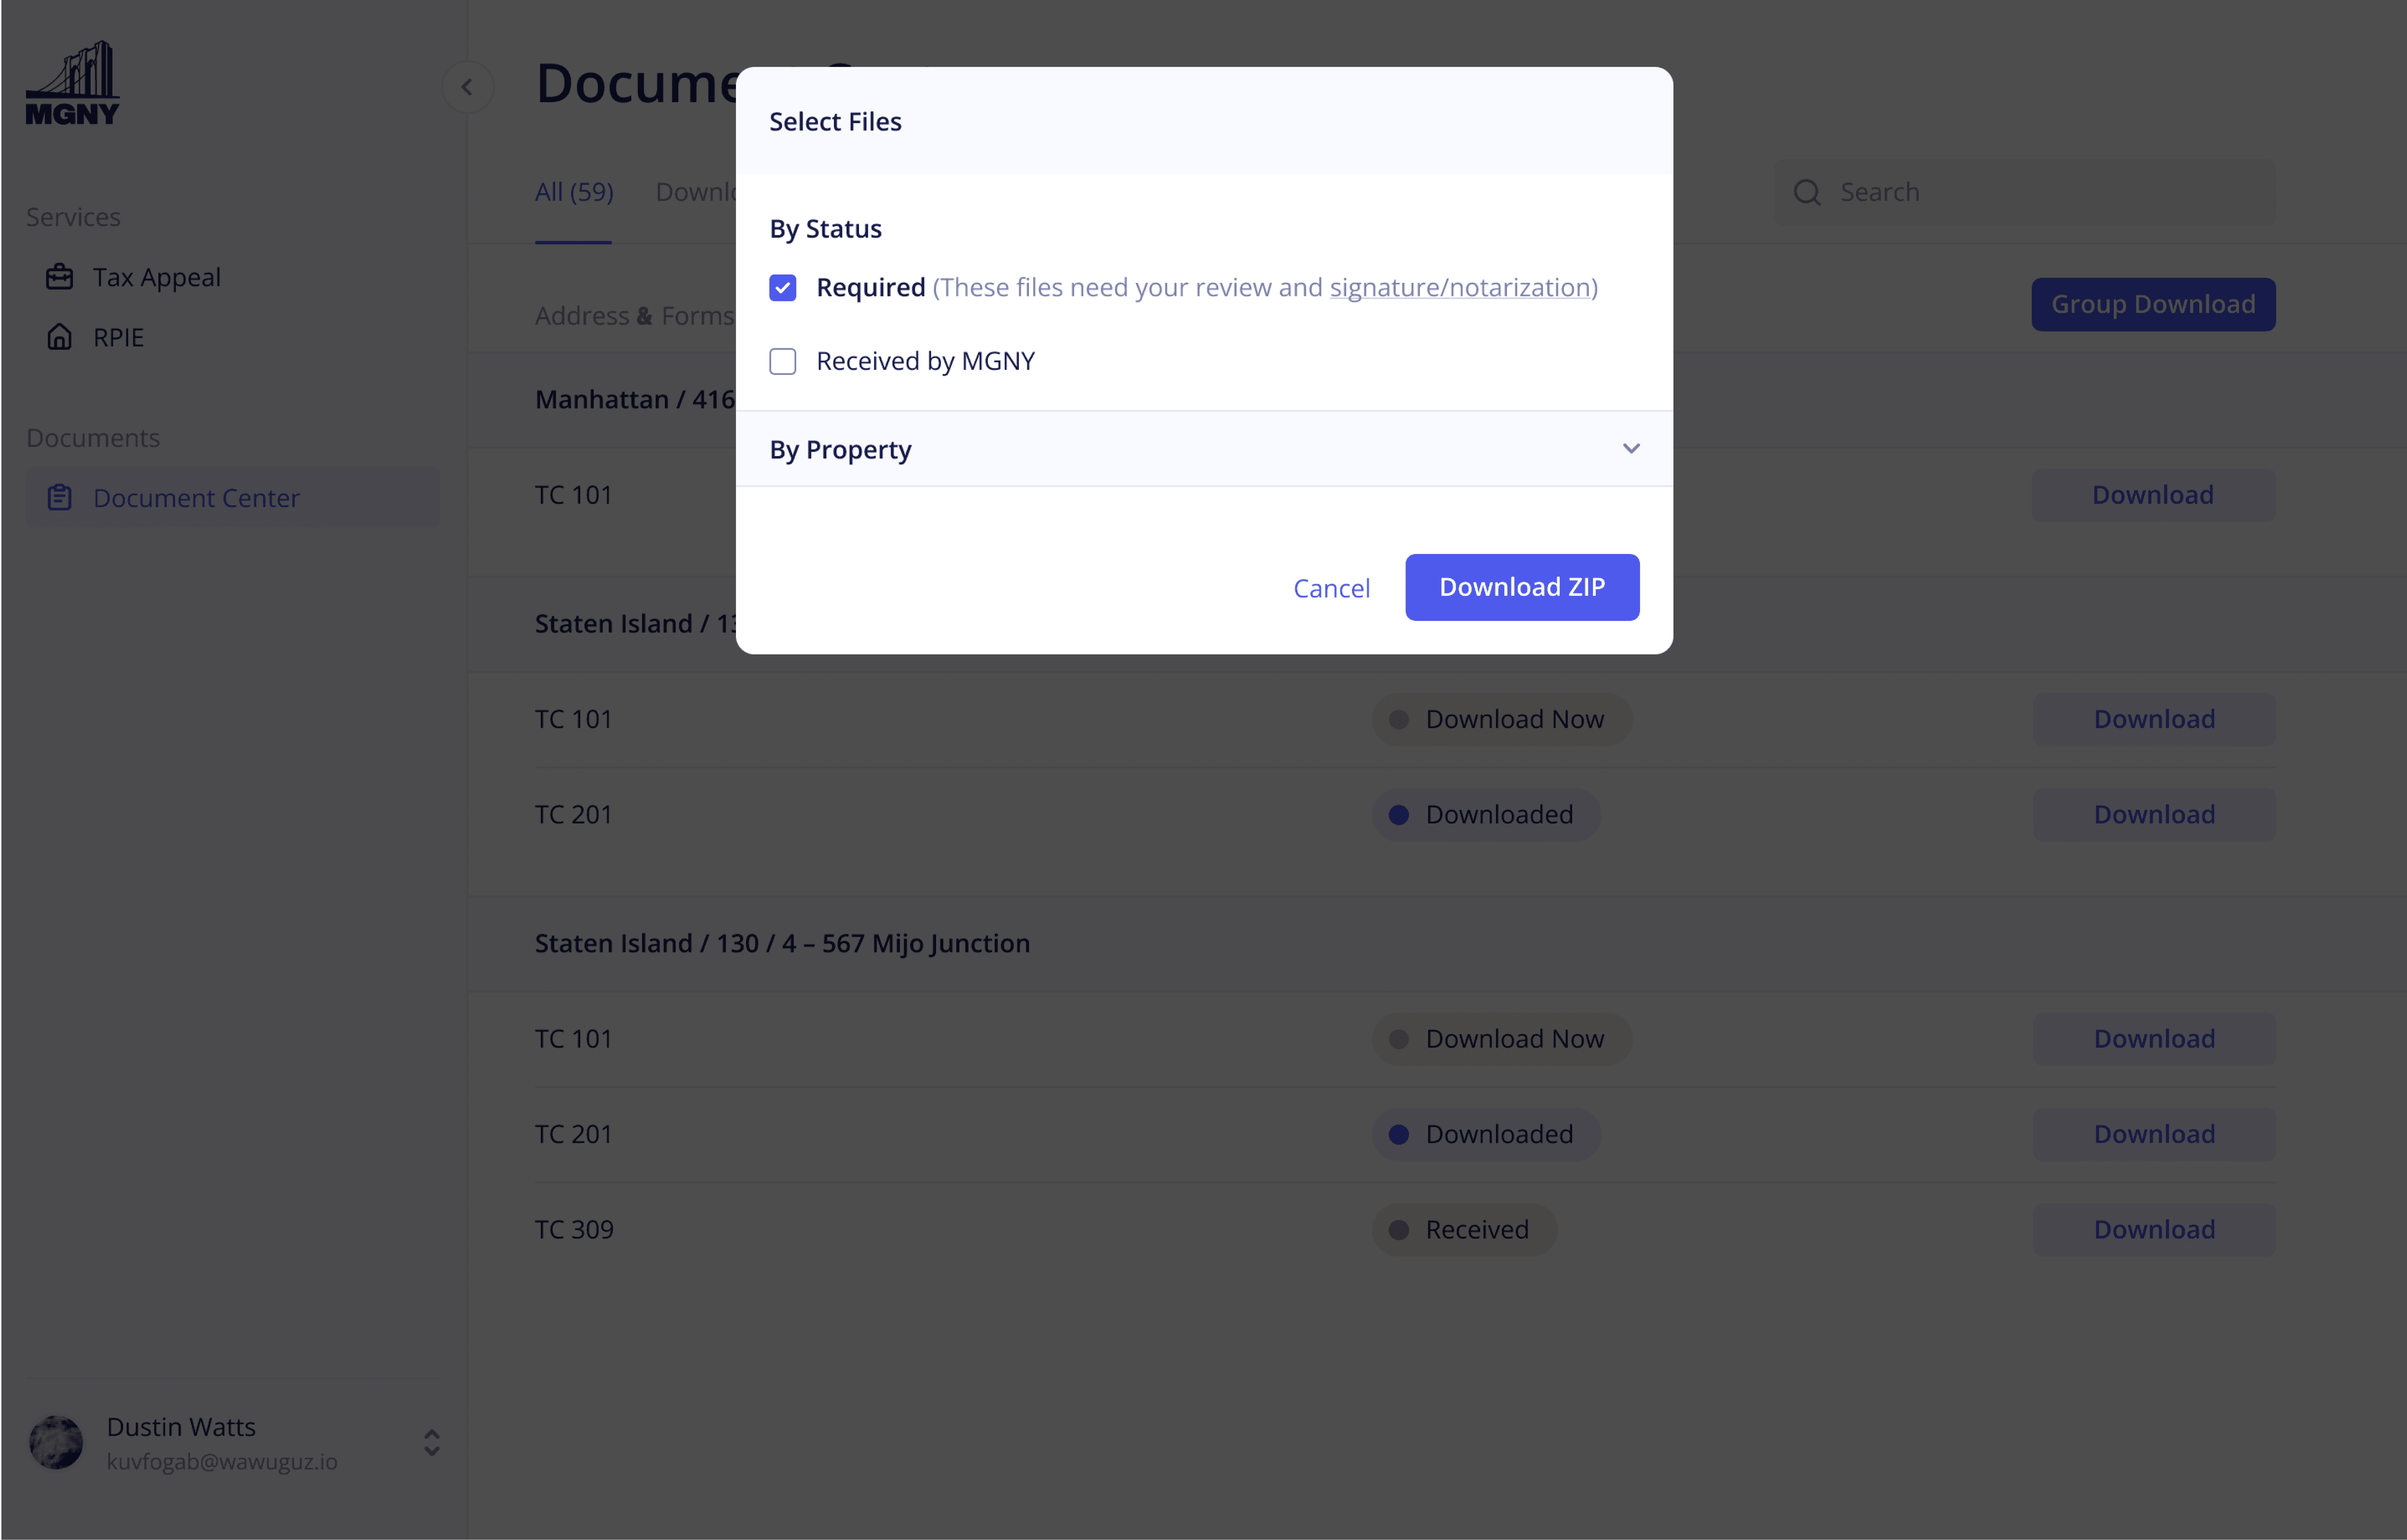
Task: Click the Required label text
Action: pos(870,288)
